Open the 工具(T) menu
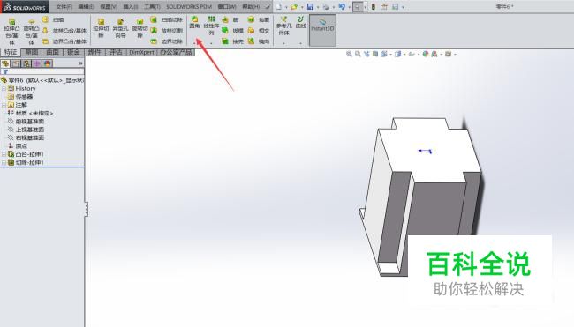574x327 pixels. point(152,6)
